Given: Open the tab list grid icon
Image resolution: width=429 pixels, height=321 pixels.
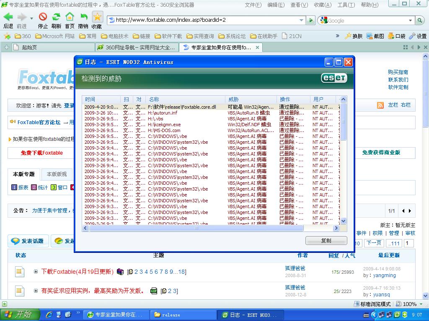Looking at the screenshot, I should click(406, 47).
